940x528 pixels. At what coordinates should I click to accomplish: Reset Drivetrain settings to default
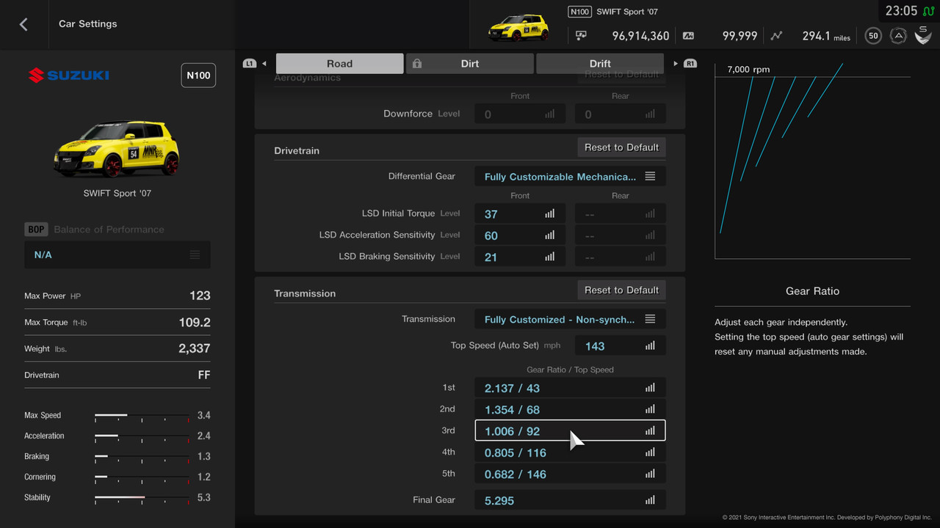tap(621, 147)
